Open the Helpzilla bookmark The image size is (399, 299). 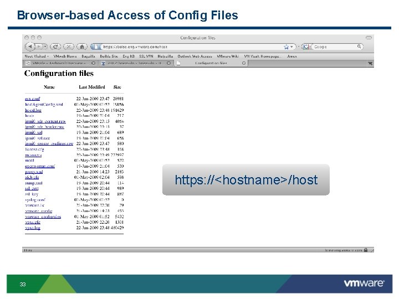click(x=165, y=56)
